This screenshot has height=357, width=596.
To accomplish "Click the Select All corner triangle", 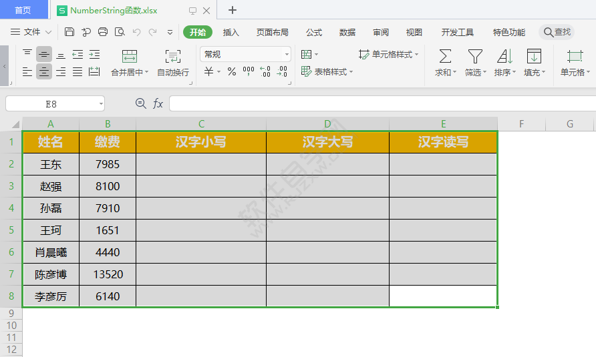I will tap(15, 124).
